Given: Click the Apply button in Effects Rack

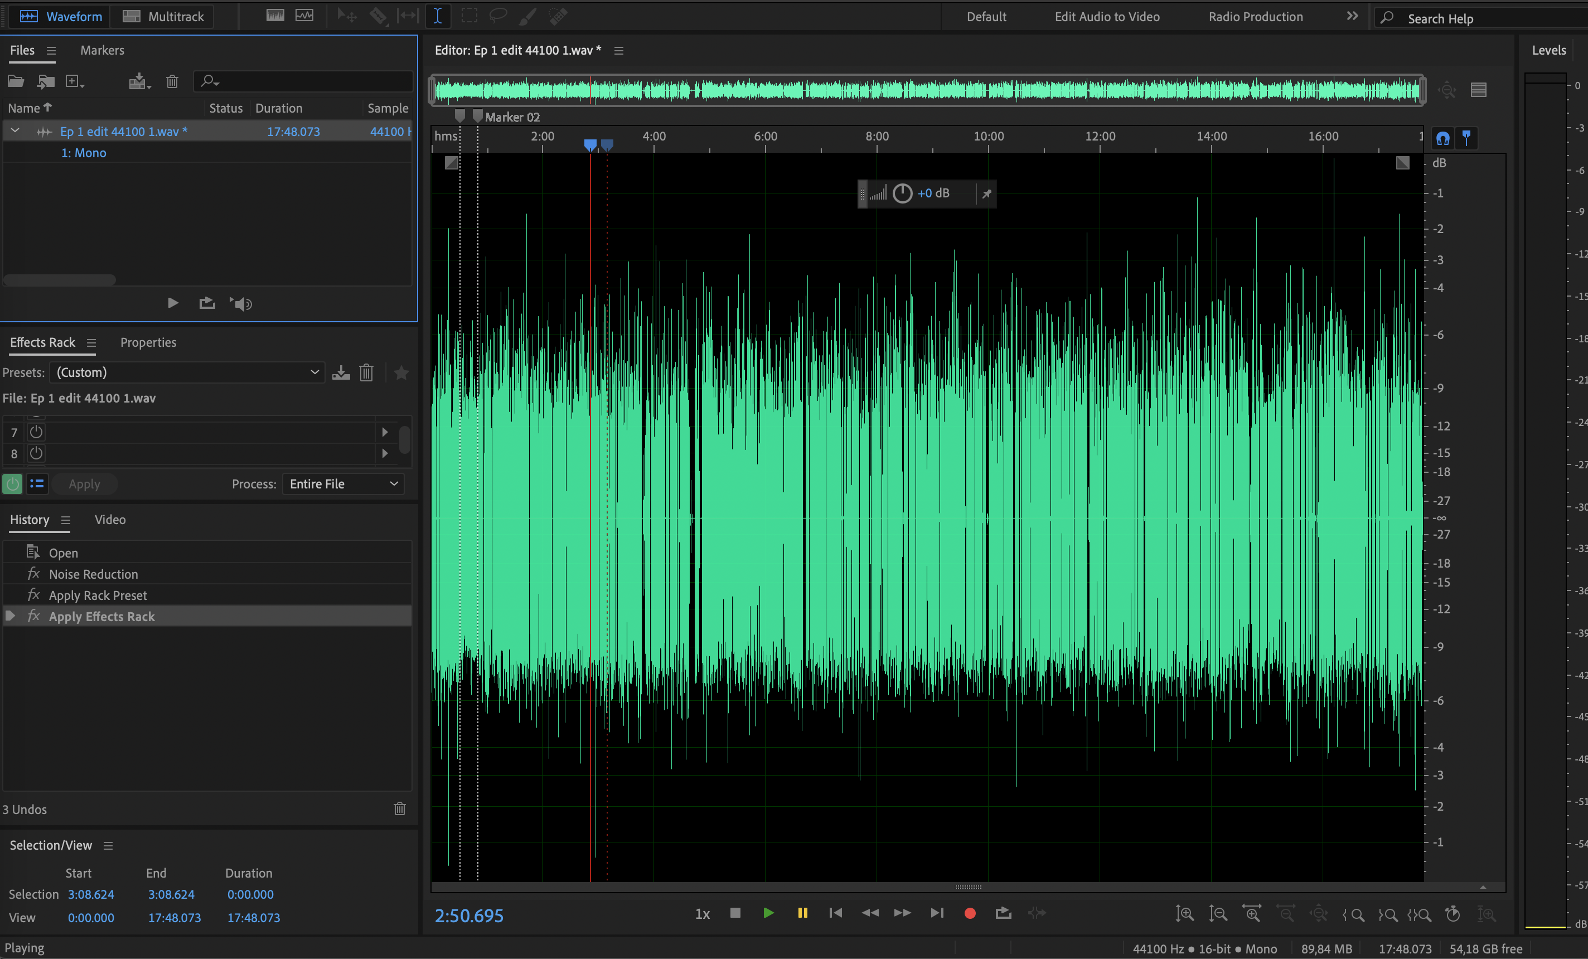Looking at the screenshot, I should pyautogui.click(x=84, y=483).
